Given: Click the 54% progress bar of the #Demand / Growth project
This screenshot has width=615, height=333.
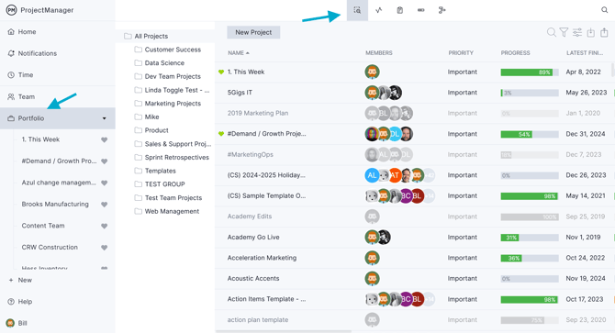Looking at the screenshot, I should pos(530,134).
